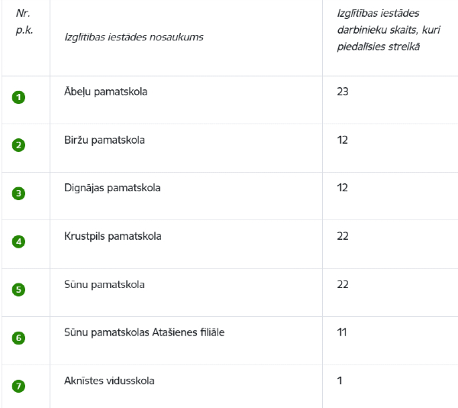Click the green number 5 badge
The height and width of the screenshot is (408, 458).
pyautogui.click(x=18, y=290)
